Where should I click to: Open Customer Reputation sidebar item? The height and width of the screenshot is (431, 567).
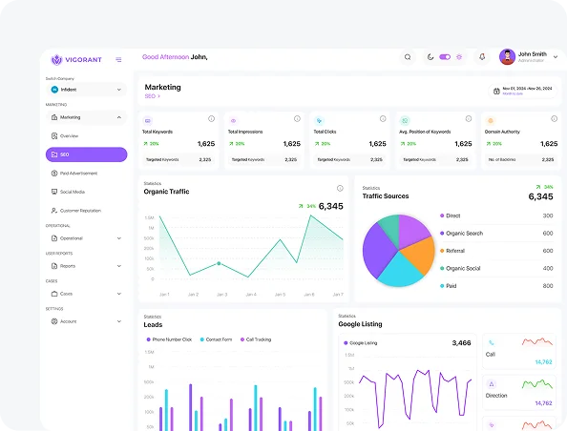87,211
